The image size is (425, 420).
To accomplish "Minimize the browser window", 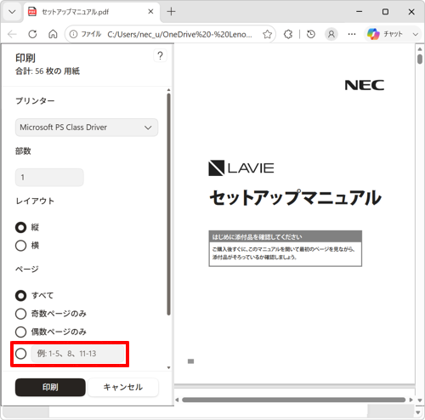I will [x=360, y=12].
